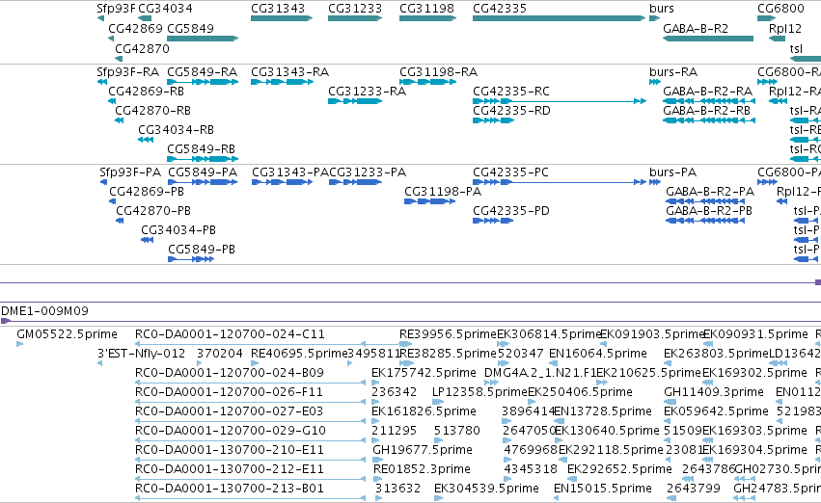Click the GABA-B-R2 gene label
821x503 pixels.
696,28
